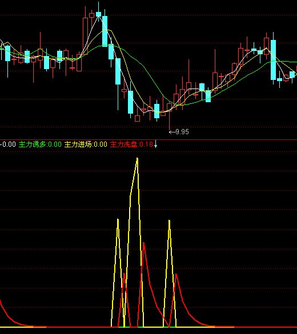297x334 pixels.
Task: Click the cyan down arrow after 主力洗盘 value
Action: [x=155, y=144]
